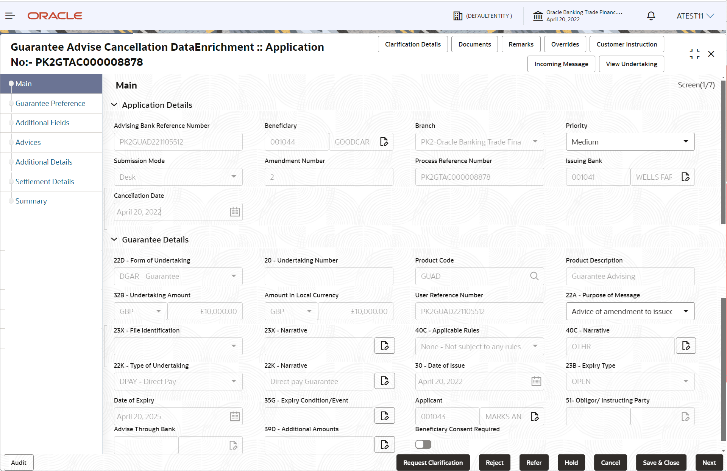
Task: Expand the 23B Expiry Type dropdown
Action: click(x=686, y=381)
